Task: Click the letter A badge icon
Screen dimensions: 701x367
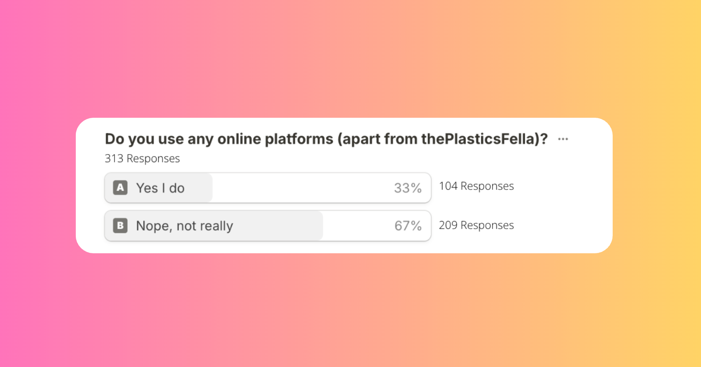Action: 120,188
